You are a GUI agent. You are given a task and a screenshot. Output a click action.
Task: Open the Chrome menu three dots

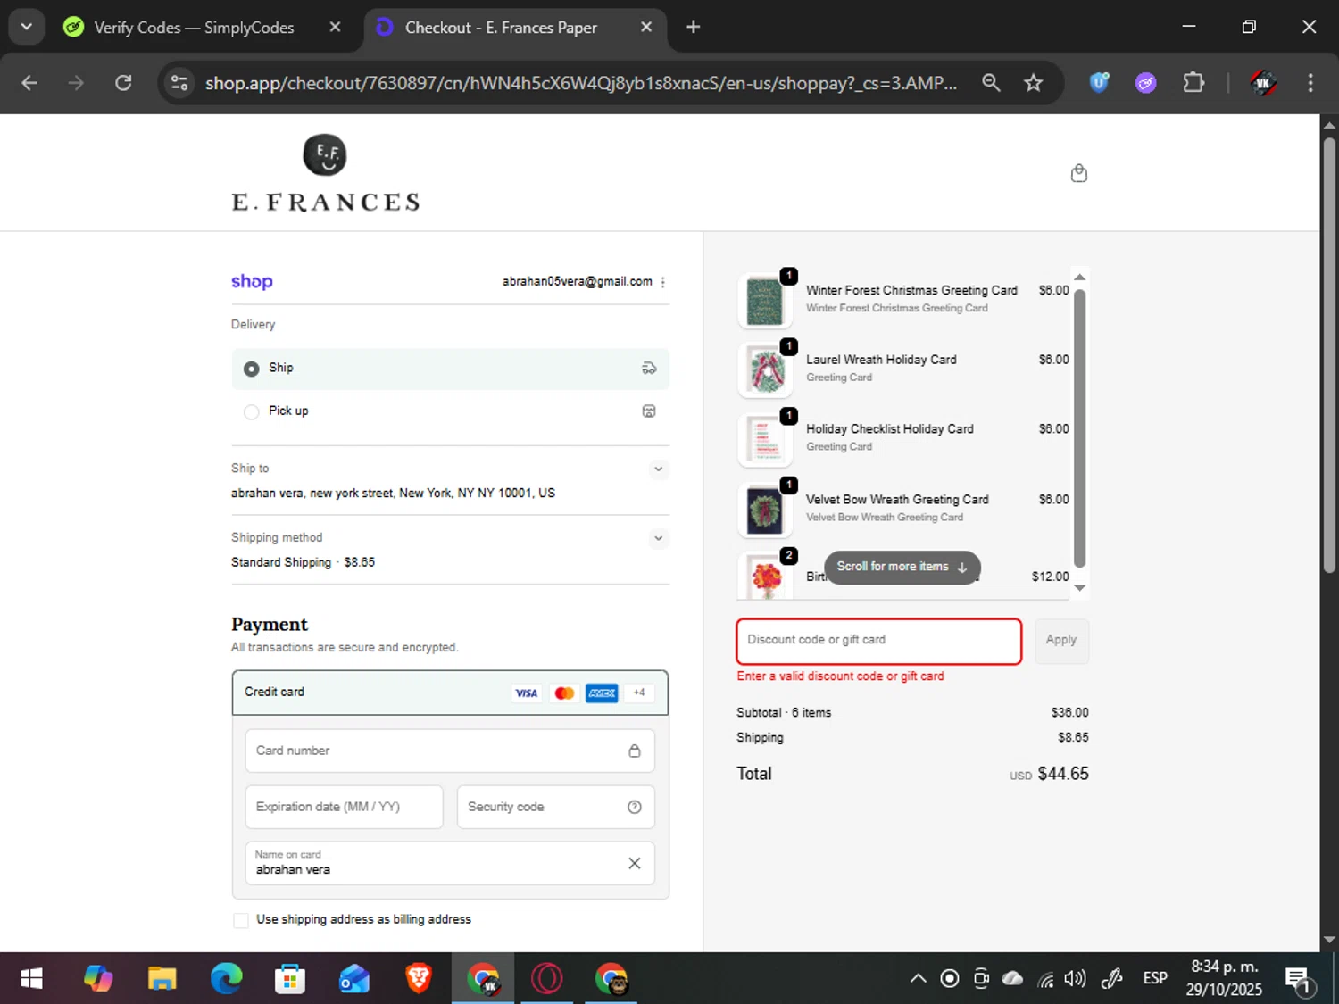[1310, 83]
